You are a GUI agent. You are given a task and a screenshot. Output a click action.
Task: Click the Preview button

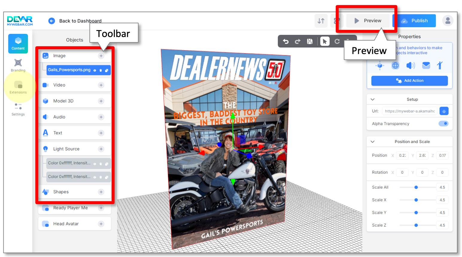tap(368, 21)
